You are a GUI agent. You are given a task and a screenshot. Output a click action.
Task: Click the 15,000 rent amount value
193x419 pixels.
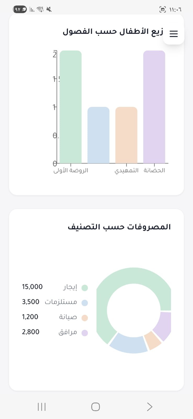pyautogui.click(x=32, y=287)
